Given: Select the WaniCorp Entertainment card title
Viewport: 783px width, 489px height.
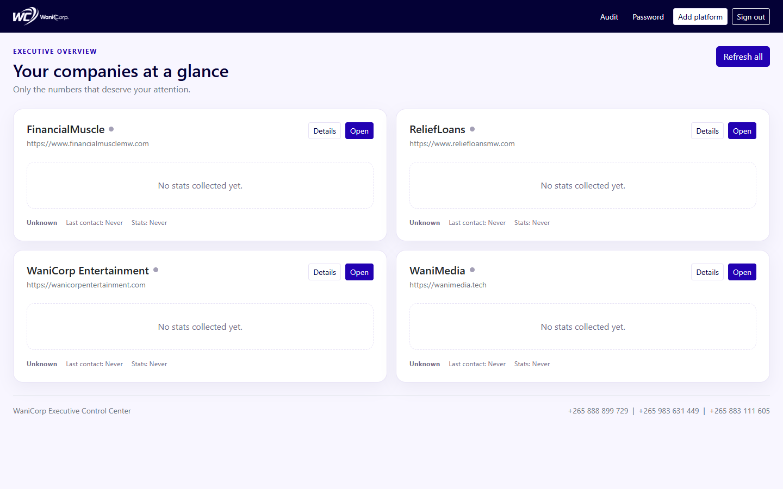Looking at the screenshot, I should click(x=88, y=271).
